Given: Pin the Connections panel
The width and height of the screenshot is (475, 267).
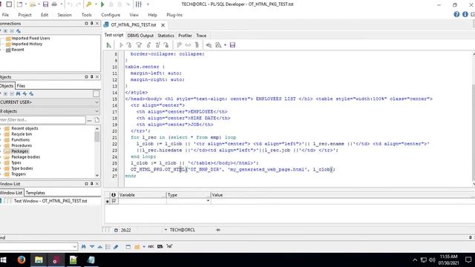Looking at the screenshot, I should (x=92, y=23).
